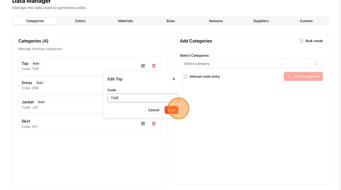Delete the Top category
This screenshot has width=341, height=190.
(x=154, y=66)
